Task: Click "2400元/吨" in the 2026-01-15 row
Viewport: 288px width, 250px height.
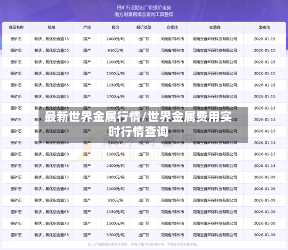Action: coord(115,39)
